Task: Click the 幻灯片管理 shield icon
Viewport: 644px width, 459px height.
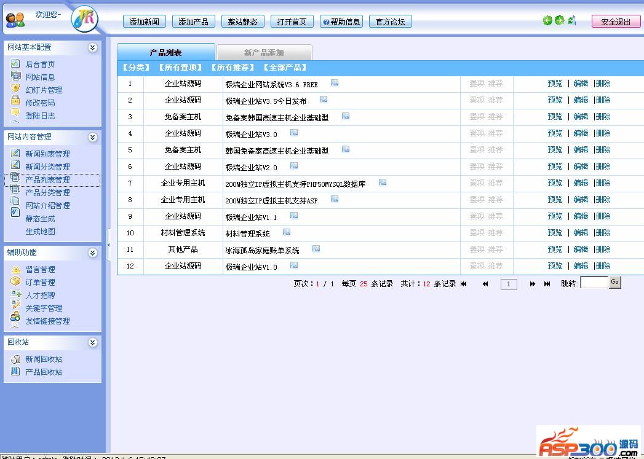Action: click(15, 89)
